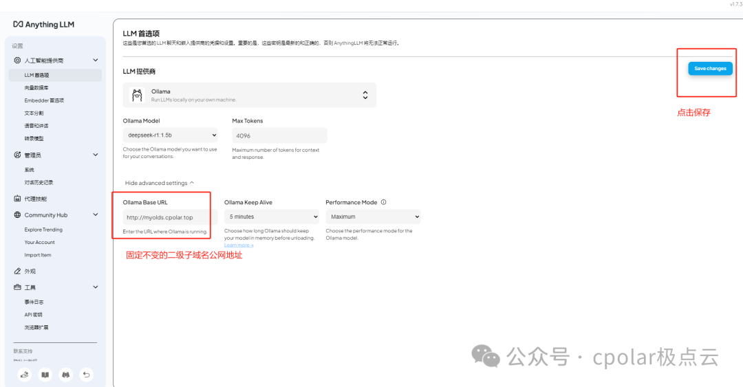Open 浏览器扩展 page
This screenshot has width=743, height=387.
(36, 328)
